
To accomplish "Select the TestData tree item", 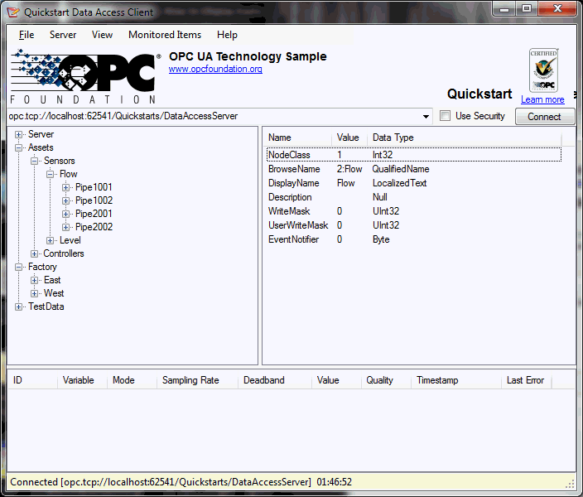I will click(x=46, y=306).
